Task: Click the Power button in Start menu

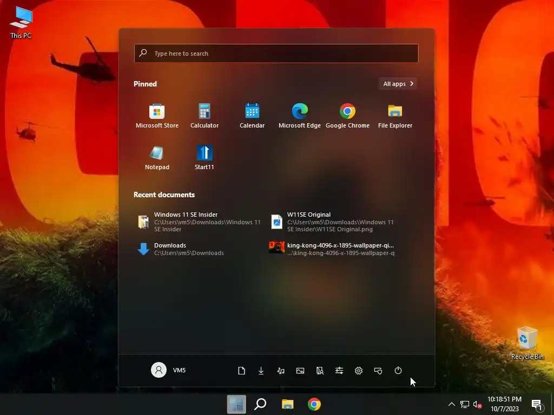Action: 398,371
